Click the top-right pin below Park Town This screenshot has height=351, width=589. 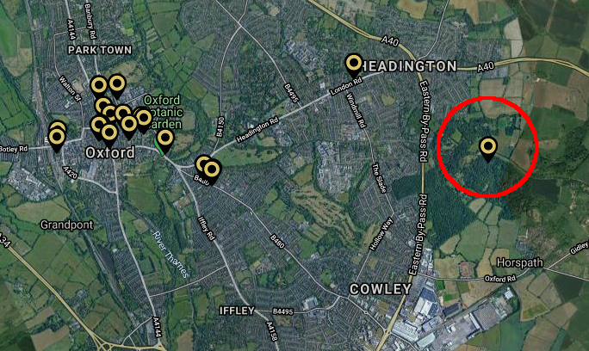[x=117, y=86]
